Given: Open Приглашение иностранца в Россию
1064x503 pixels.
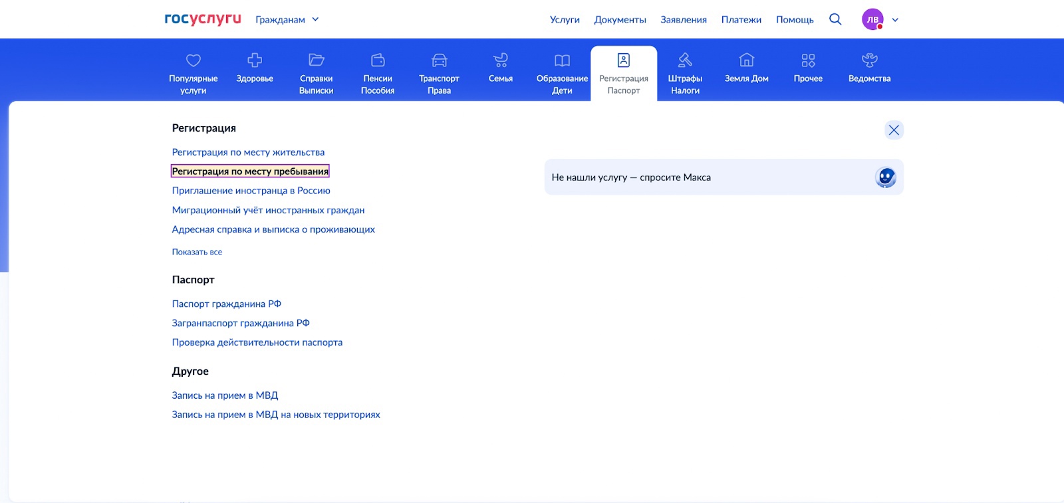Looking at the screenshot, I should [x=251, y=191].
